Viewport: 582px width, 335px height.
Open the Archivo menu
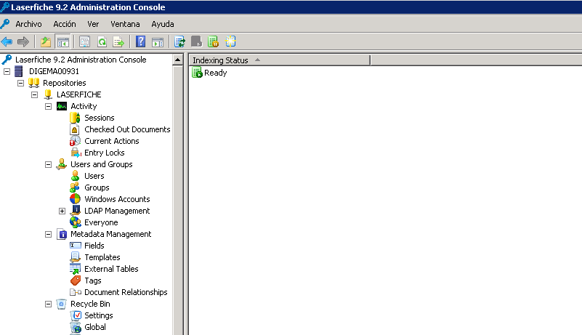(28, 24)
